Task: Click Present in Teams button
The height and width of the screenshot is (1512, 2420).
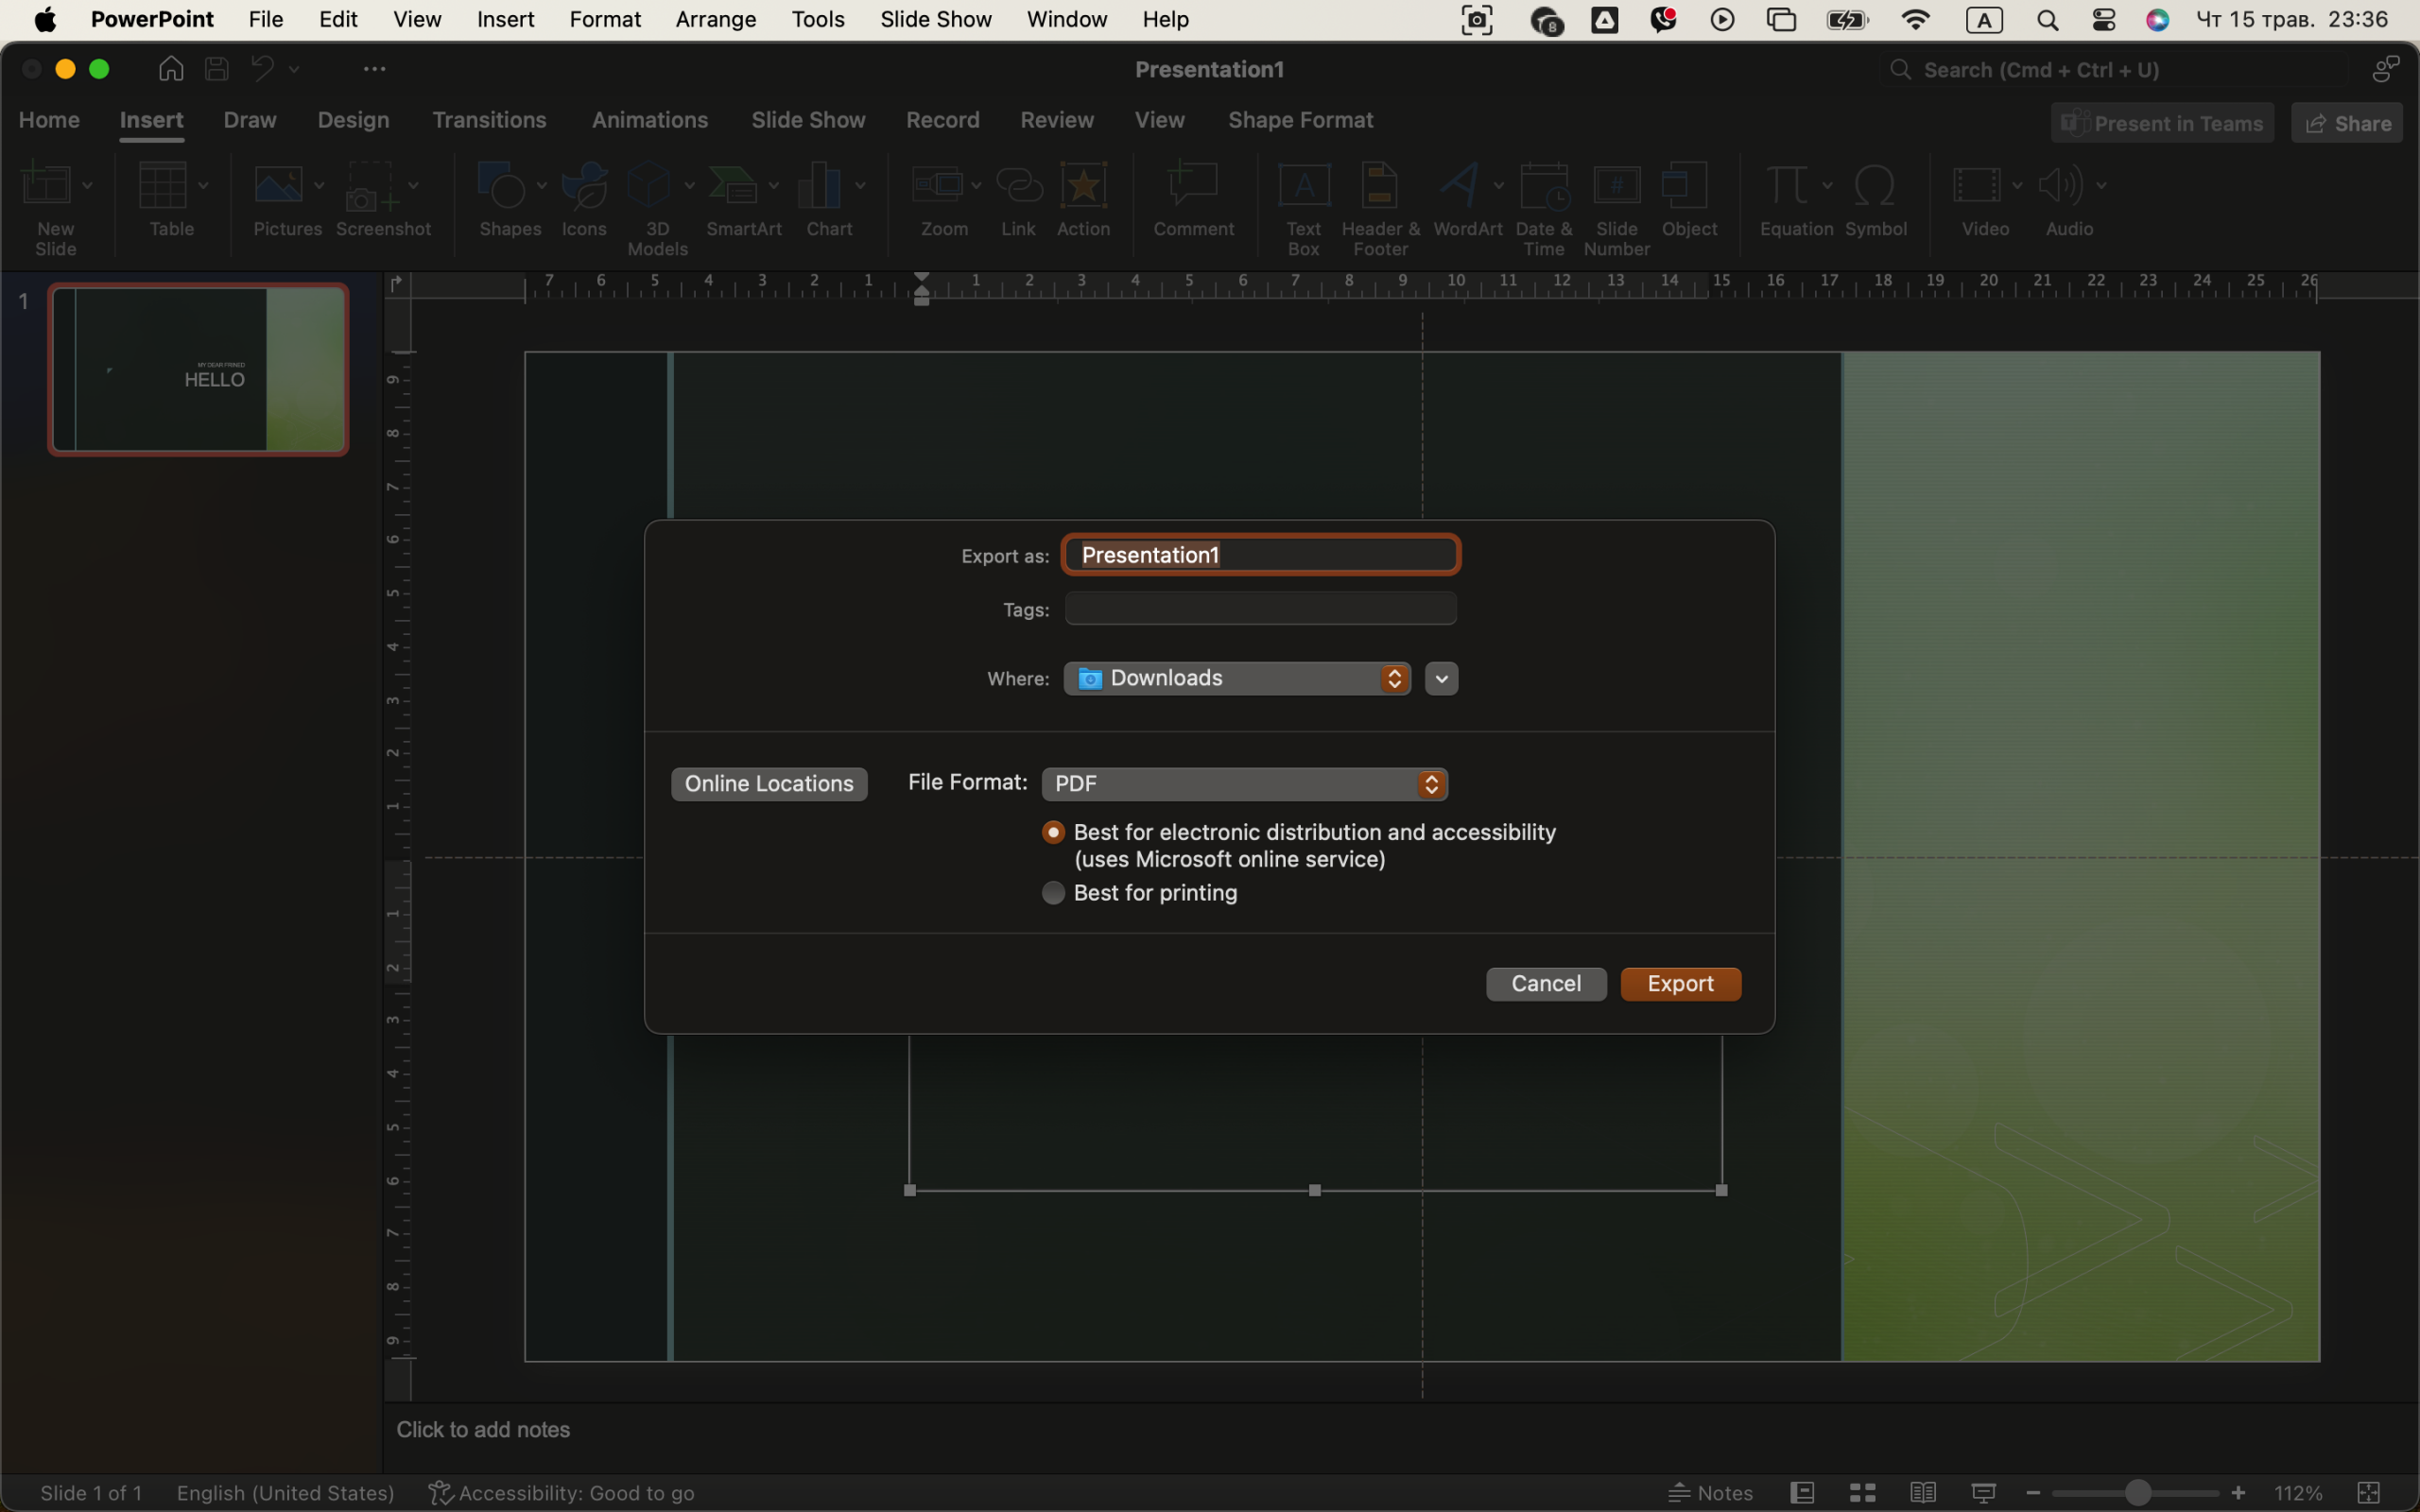Action: click(x=2162, y=123)
